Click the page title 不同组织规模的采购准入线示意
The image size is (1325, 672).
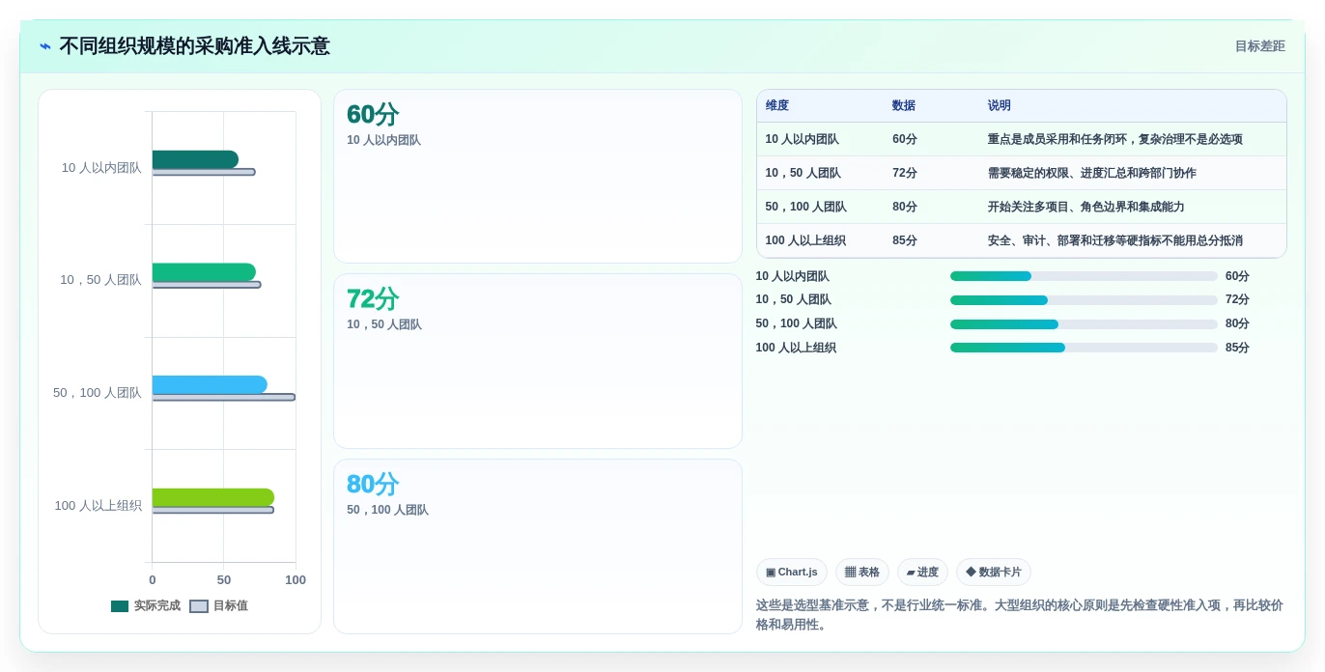195,46
